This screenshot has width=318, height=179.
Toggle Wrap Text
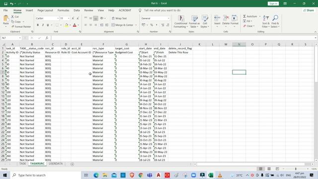[x=119, y=18]
